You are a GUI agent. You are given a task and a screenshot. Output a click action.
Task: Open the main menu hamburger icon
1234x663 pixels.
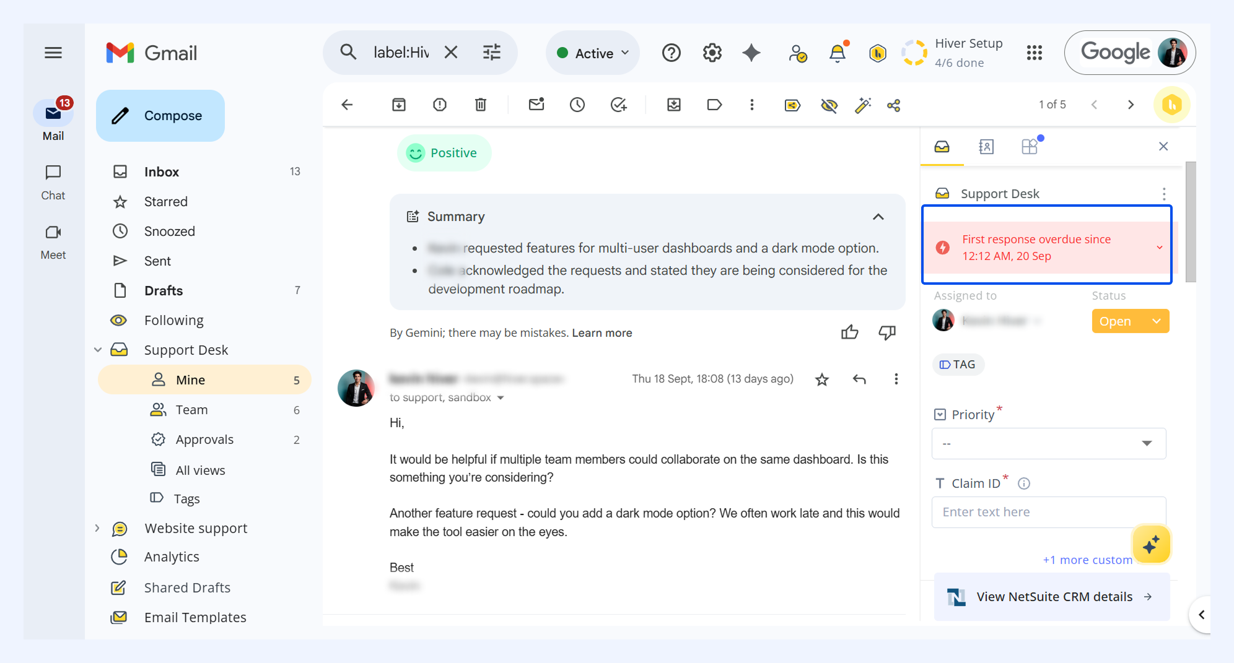coord(53,53)
